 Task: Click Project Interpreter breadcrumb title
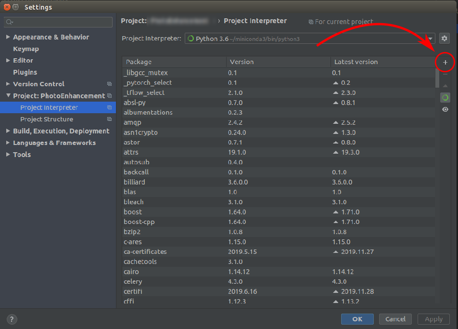255,21
